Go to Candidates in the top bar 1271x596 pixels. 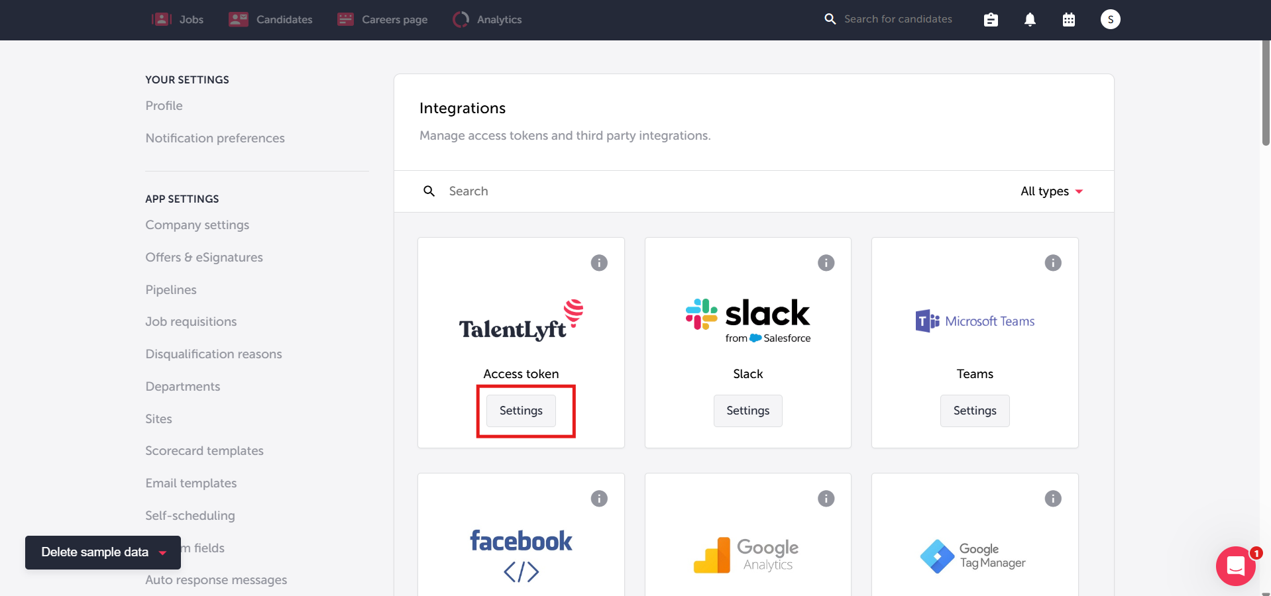[x=270, y=19]
